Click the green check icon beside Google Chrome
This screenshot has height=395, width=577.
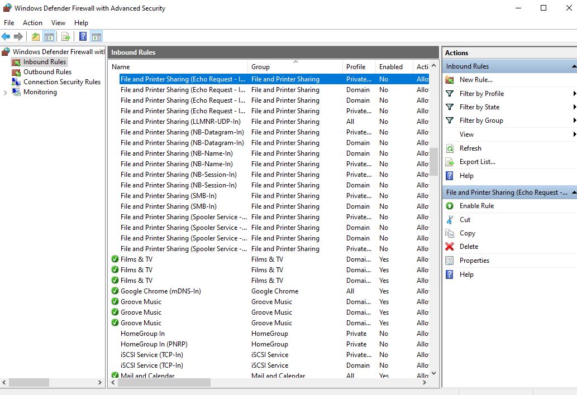point(115,291)
